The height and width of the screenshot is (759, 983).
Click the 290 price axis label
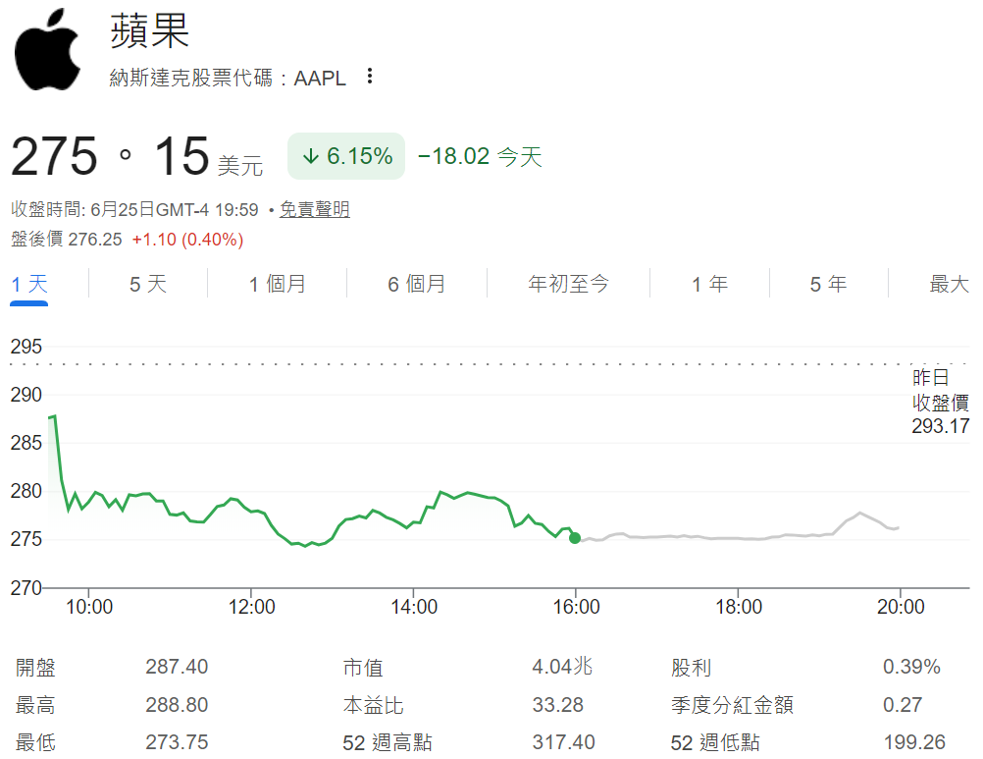26,395
